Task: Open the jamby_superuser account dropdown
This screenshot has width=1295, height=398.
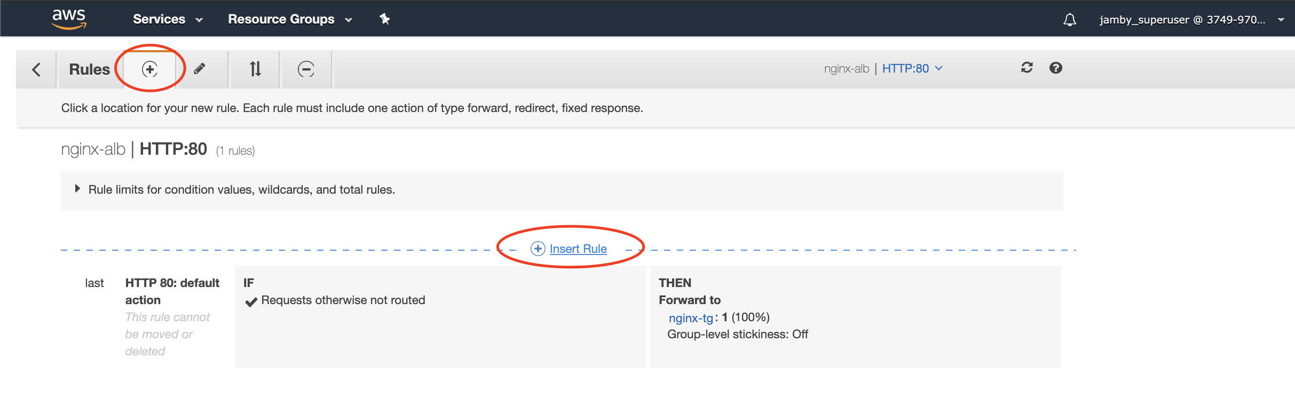Action: point(1190,20)
